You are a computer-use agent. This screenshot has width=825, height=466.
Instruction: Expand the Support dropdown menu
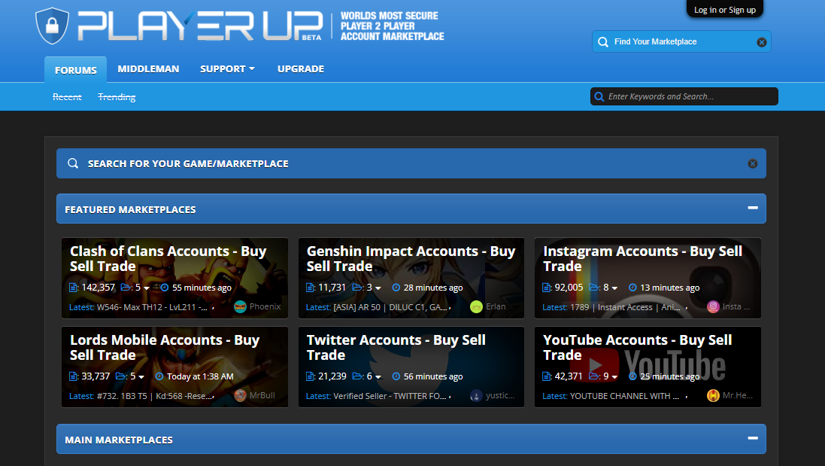point(227,69)
